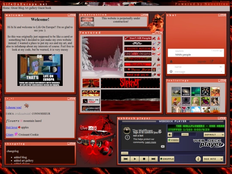The image size is (232, 174).
Task: Click the Don't Kill People blinkie
Action: click(138, 38)
